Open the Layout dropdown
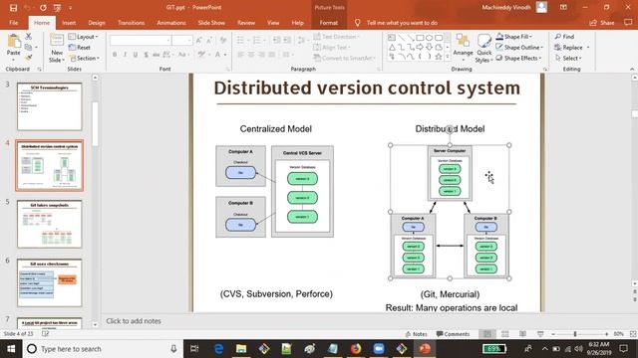The image size is (638, 358). 83,37
